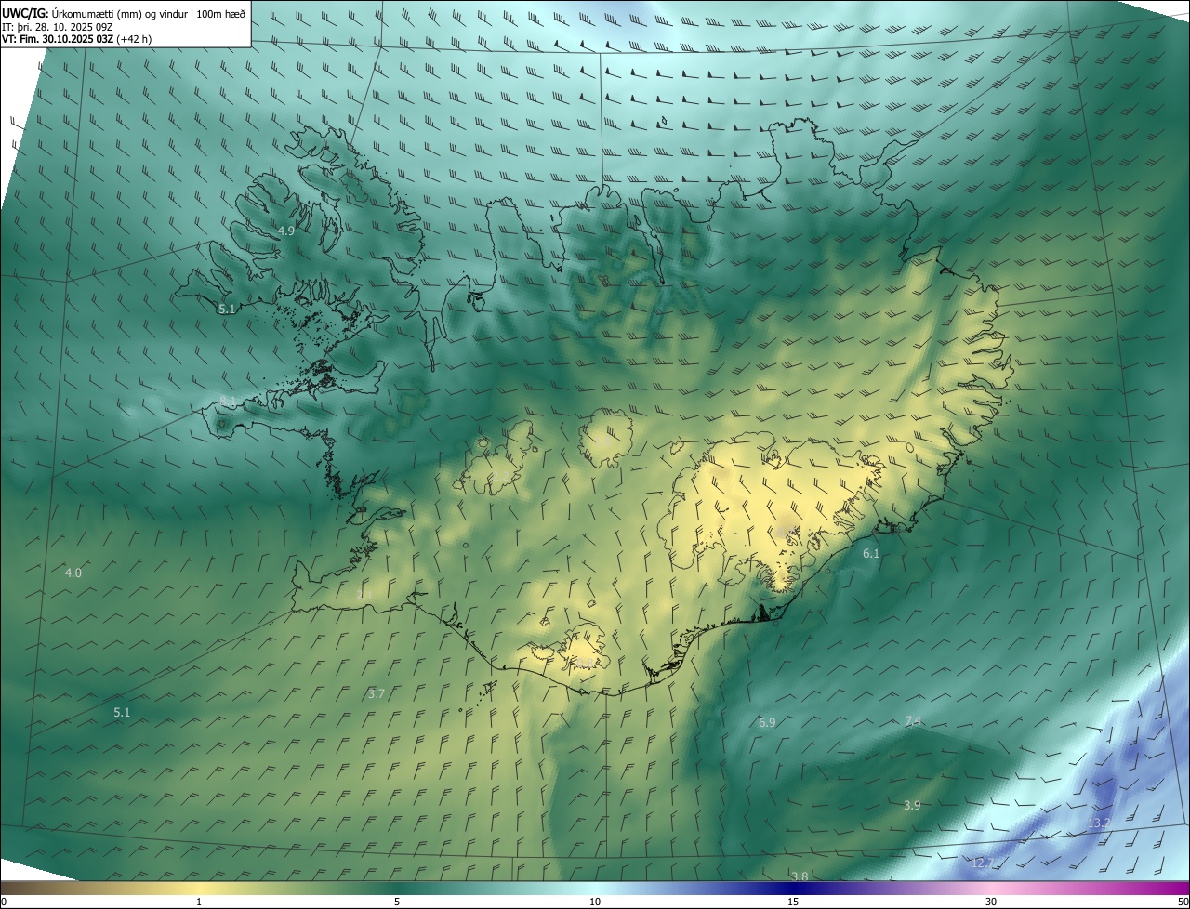Pick the yellow colorbar segment above tick 1
The width and height of the screenshot is (1190, 909).
199,889
